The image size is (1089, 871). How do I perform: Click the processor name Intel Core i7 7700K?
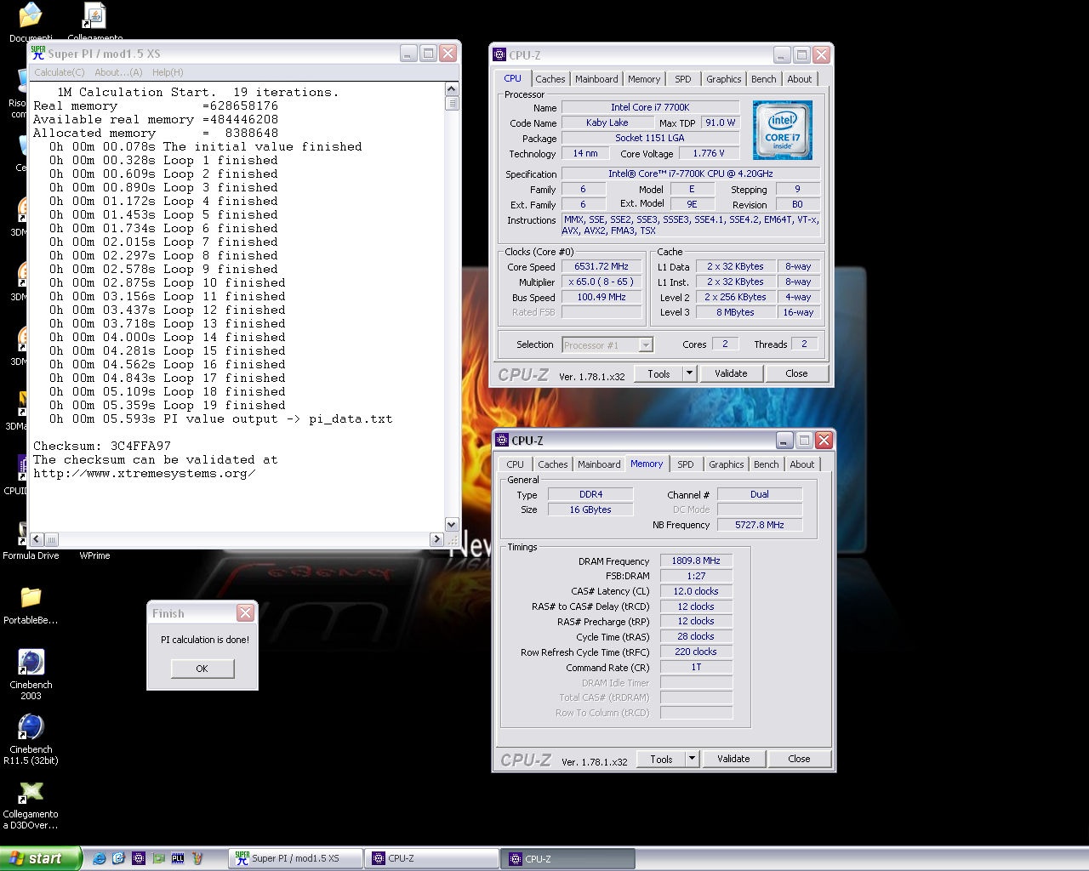[x=650, y=107]
